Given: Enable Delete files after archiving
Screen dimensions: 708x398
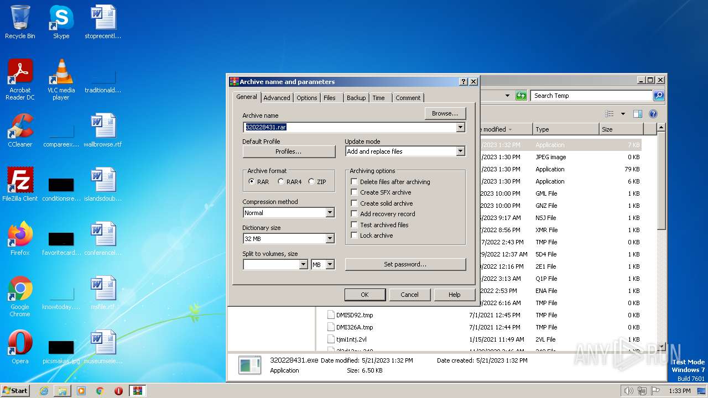Looking at the screenshot, I should point(355,182).
